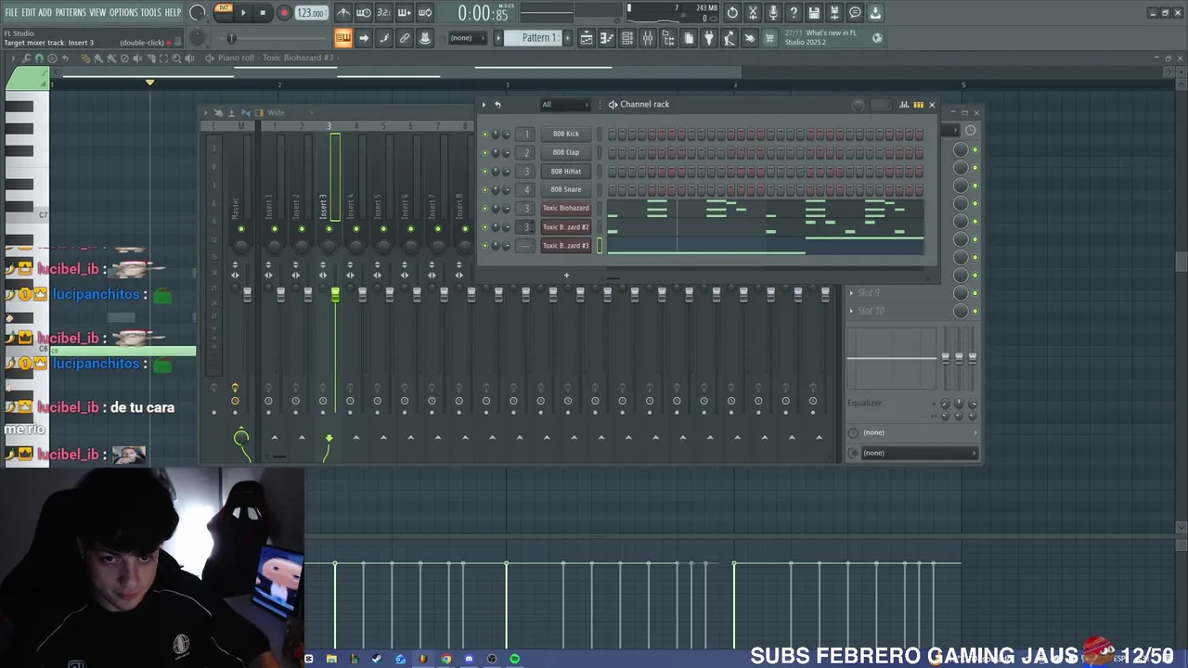
Task: Open the Browser view icon
Action: point(668,38)
